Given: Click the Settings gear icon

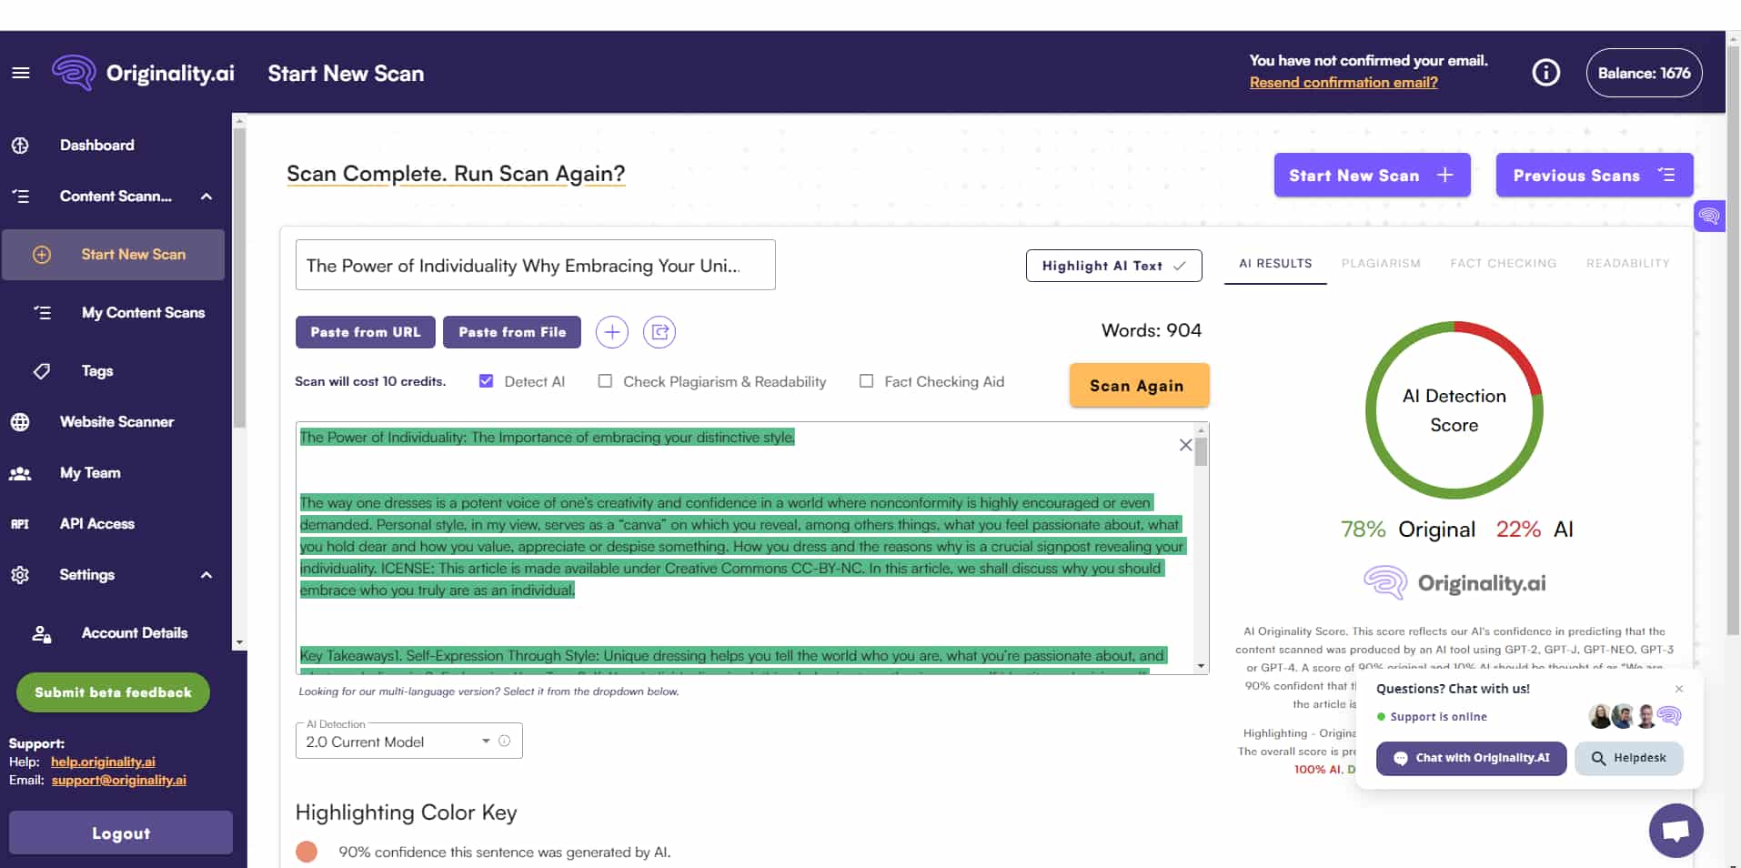Looking at the screenshot, I should coord(20,575).
